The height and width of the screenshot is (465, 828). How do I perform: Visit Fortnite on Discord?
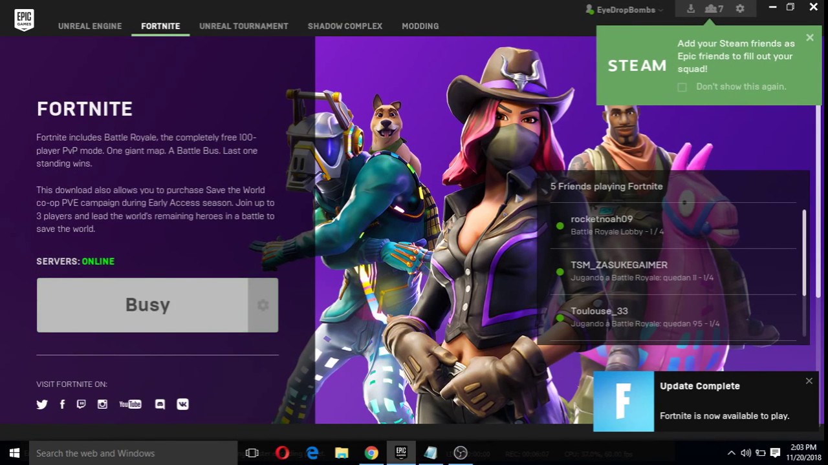(x=160, y=404)
